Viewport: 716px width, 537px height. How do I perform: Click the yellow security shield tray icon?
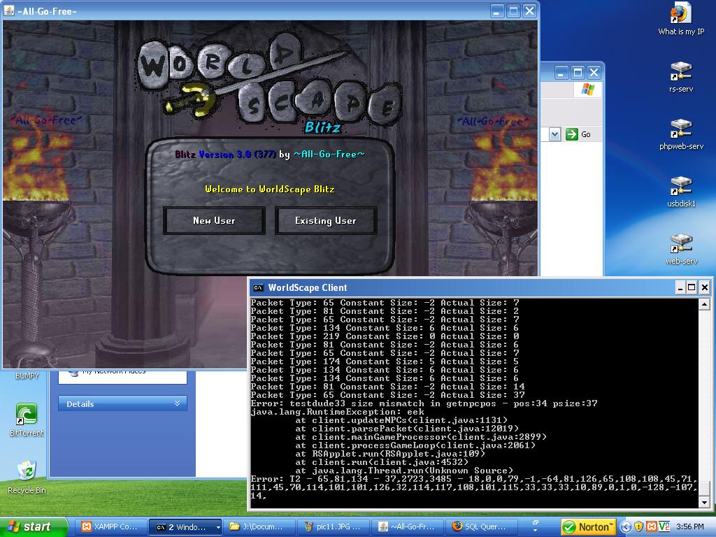point(638,527)
